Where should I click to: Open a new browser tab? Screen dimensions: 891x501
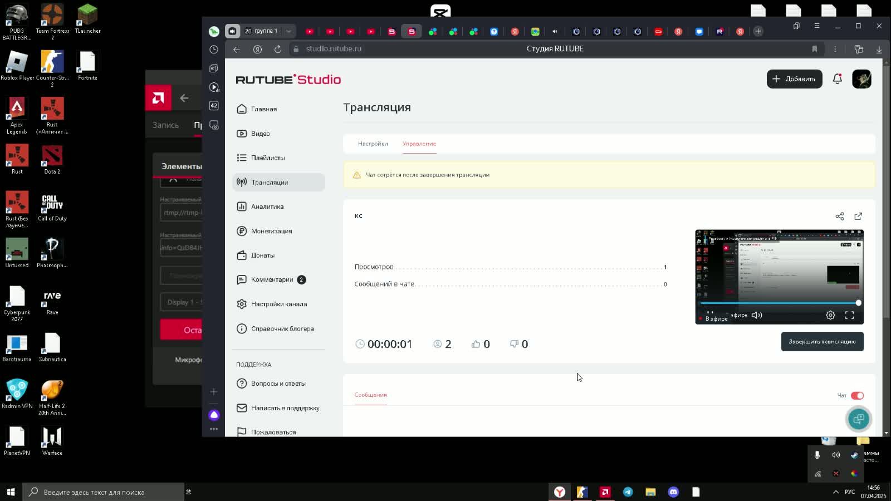[758, 31]
